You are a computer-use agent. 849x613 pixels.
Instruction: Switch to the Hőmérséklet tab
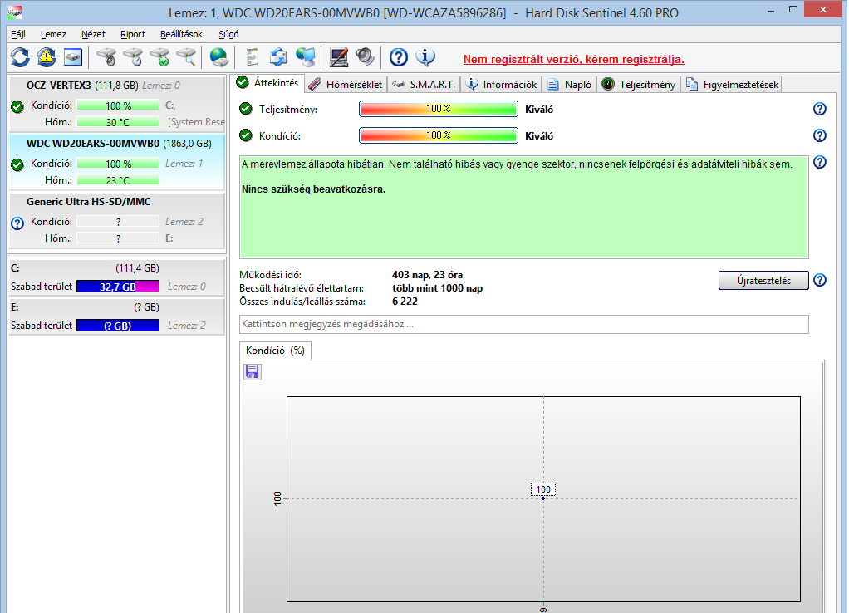pyautogui.click(x=346, y=85)
